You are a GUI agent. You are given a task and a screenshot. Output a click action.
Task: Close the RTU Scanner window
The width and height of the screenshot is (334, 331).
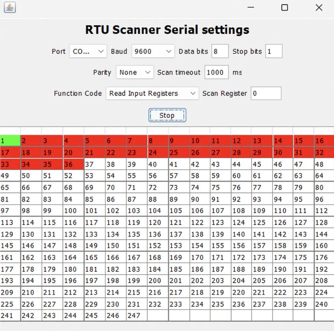[319, 8]
